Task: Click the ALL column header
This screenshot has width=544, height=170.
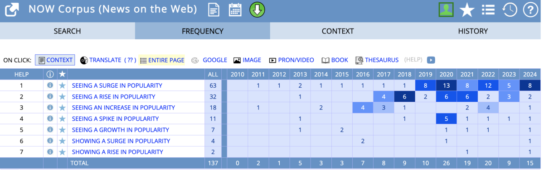Action: (213, 74)
